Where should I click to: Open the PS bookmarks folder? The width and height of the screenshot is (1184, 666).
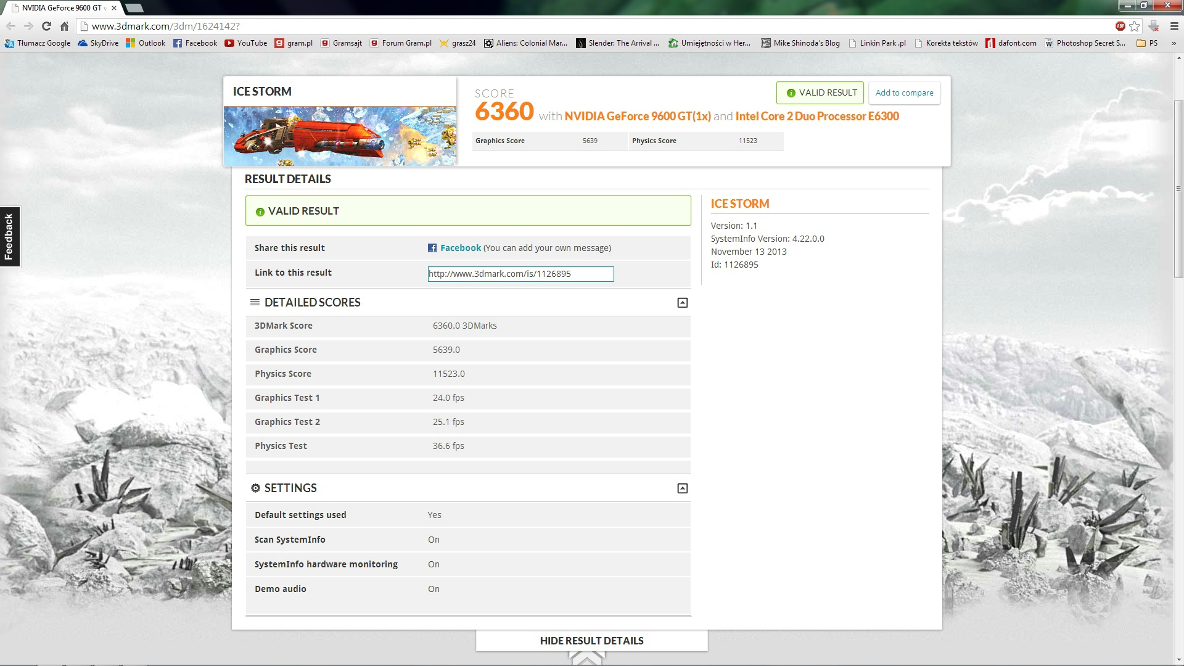(1147, 43)
